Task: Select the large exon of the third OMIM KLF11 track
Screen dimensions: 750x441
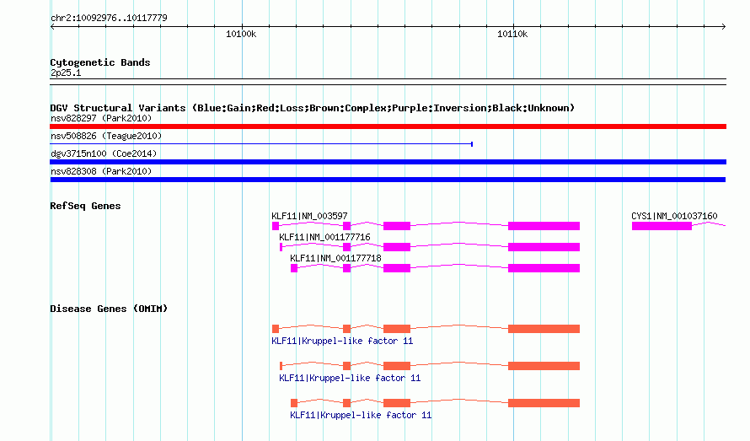Action: tap(544, 403)
